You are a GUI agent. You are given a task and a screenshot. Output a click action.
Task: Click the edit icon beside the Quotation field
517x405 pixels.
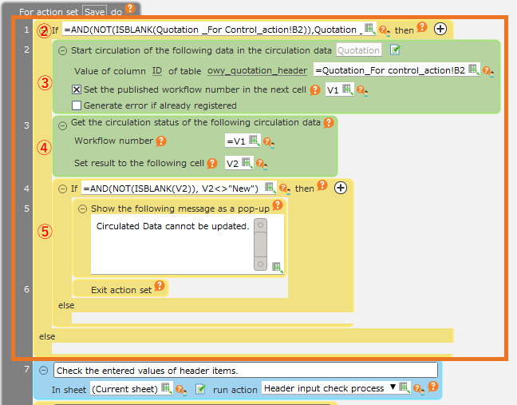(x=394, y=50)
